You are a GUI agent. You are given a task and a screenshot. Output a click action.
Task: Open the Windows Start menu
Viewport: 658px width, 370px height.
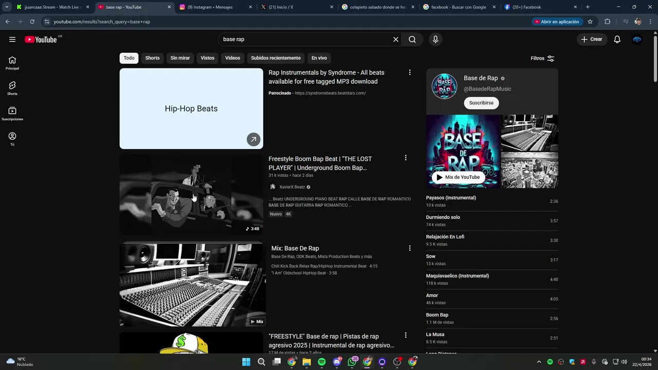(x=246, y=362)
